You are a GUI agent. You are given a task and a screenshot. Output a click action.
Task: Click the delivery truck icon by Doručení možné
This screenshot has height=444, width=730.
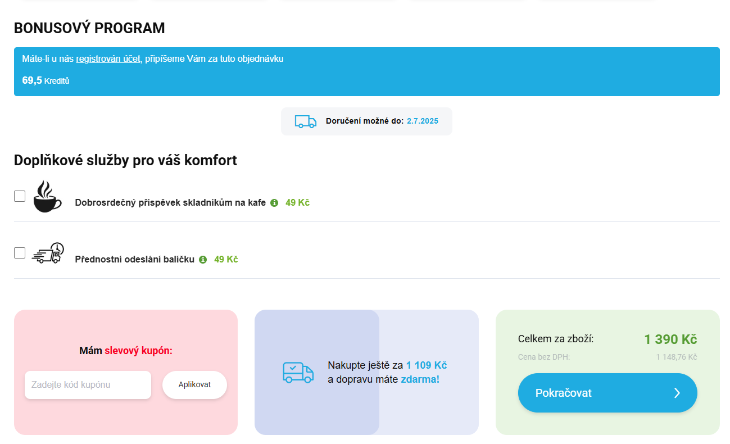click(305, 121)
